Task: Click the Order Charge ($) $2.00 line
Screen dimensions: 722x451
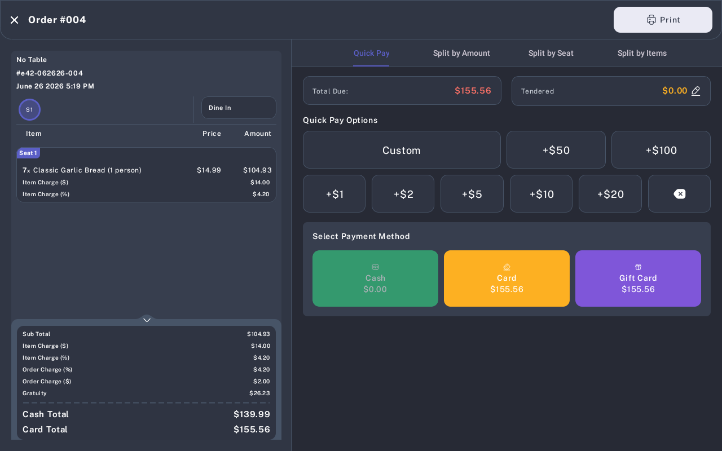Action: pyautogui.click(x=147, y=382)
